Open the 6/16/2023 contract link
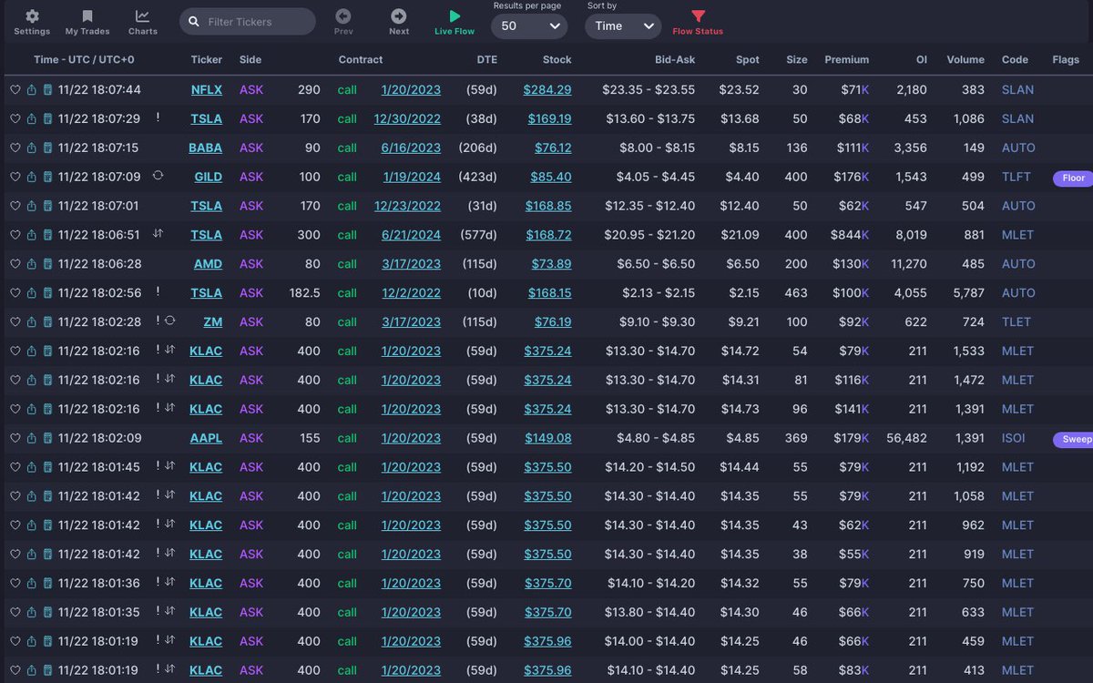The image size is (1093, 683). pos(412,148)
